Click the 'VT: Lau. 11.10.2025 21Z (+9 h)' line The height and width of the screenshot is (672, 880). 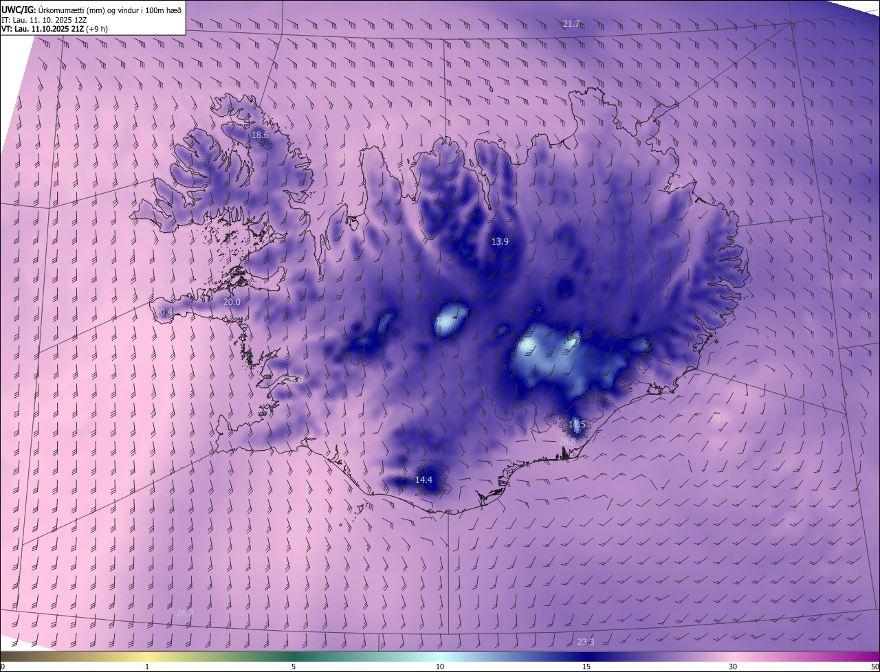(x=54, y=29)
